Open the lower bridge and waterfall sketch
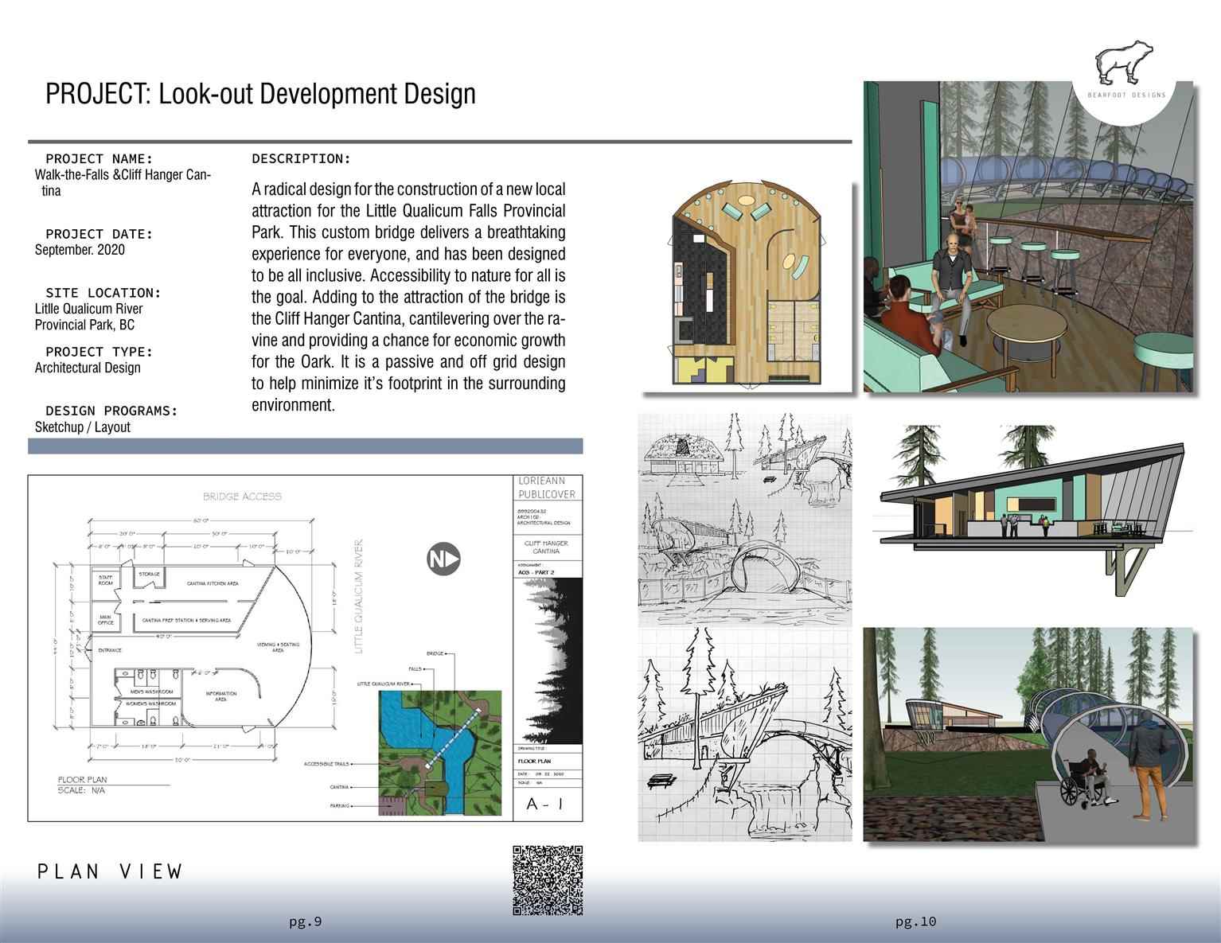 pos(745,735)
